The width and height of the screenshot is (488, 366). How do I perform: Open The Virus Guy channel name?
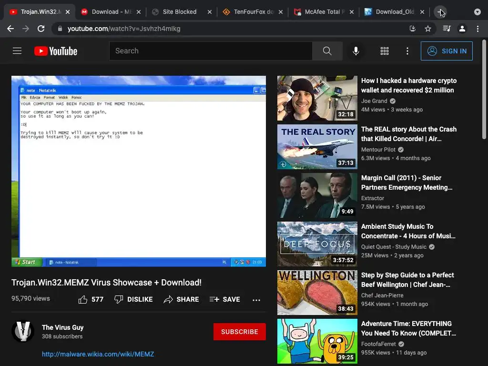(x=62, y=327)
